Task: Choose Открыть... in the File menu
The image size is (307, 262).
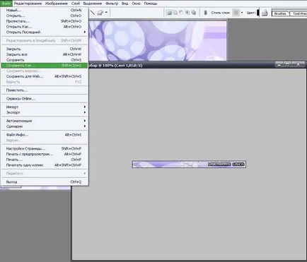Action: [45, 16]
